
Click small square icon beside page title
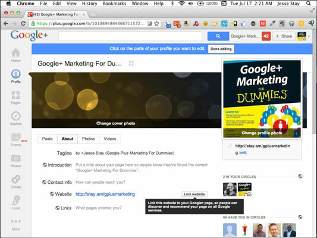pyautogui.click(x=131, y=64)
